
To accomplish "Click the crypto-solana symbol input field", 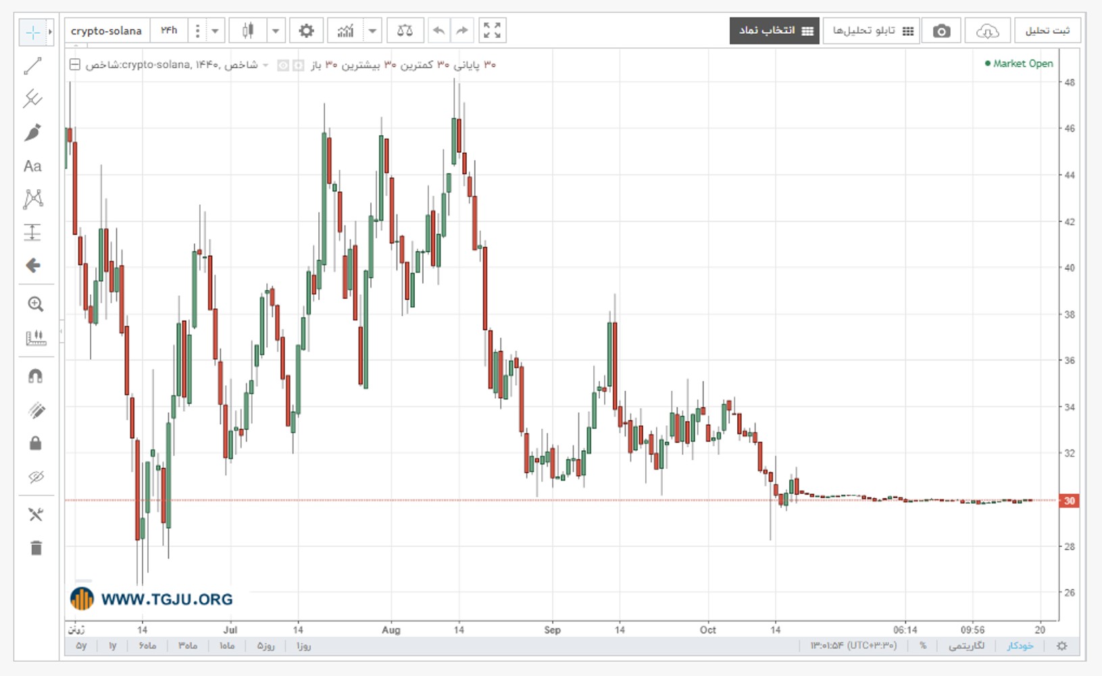I will pos(107,30).
